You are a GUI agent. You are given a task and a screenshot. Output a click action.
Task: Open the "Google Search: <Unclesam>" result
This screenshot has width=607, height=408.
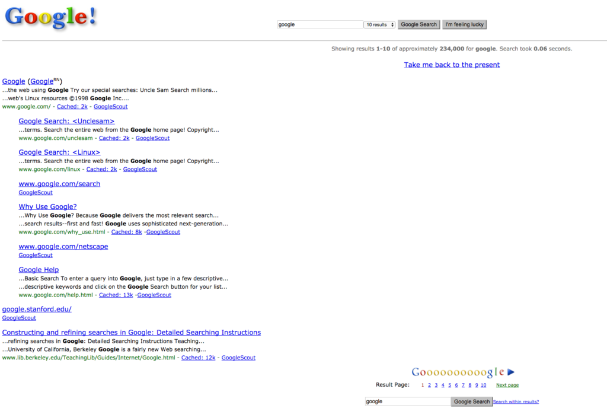click(x=66, y=120)
